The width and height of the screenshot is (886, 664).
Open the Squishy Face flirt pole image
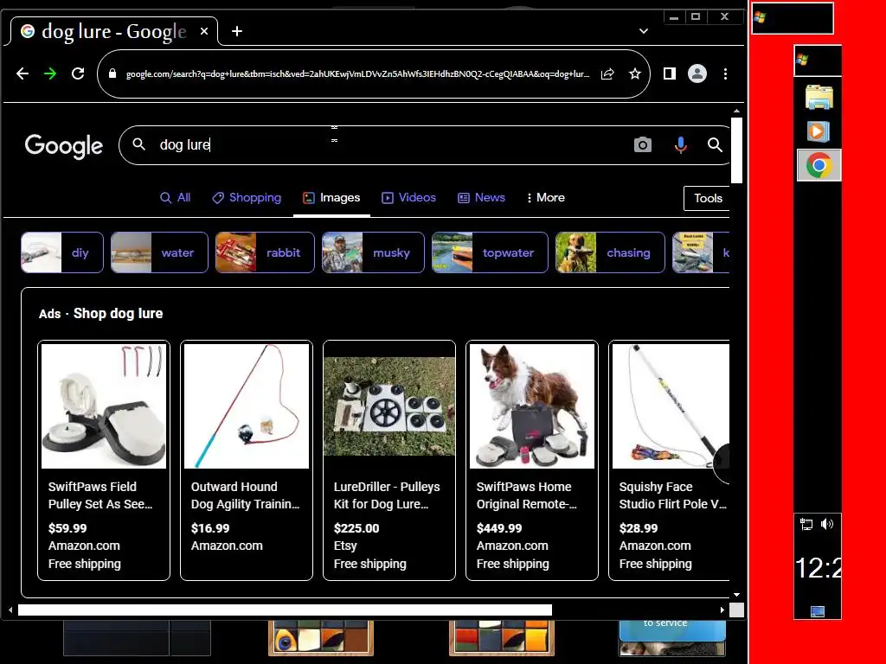point(671,406)
